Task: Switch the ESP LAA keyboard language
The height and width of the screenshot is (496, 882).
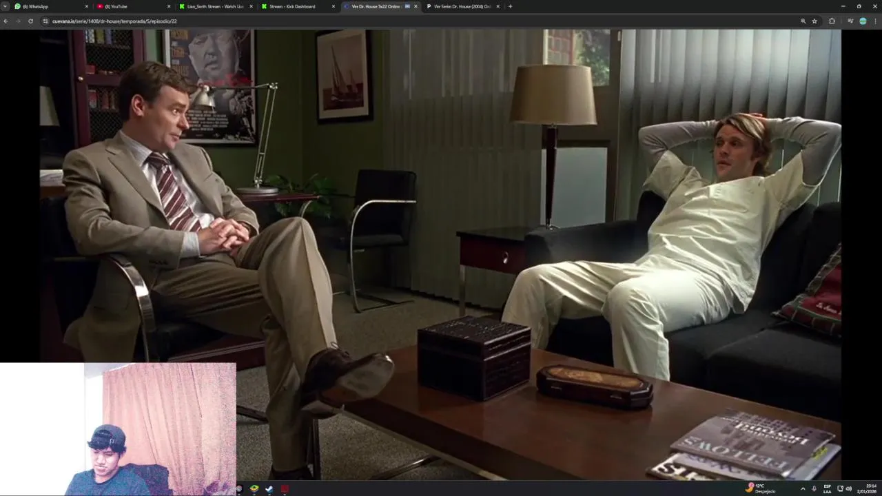Action: [x=827, y=488]
